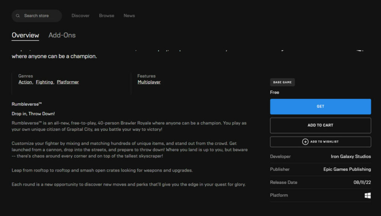Open the Multiplayer features link
381x216 pixels.
click(x=149, y=82)
